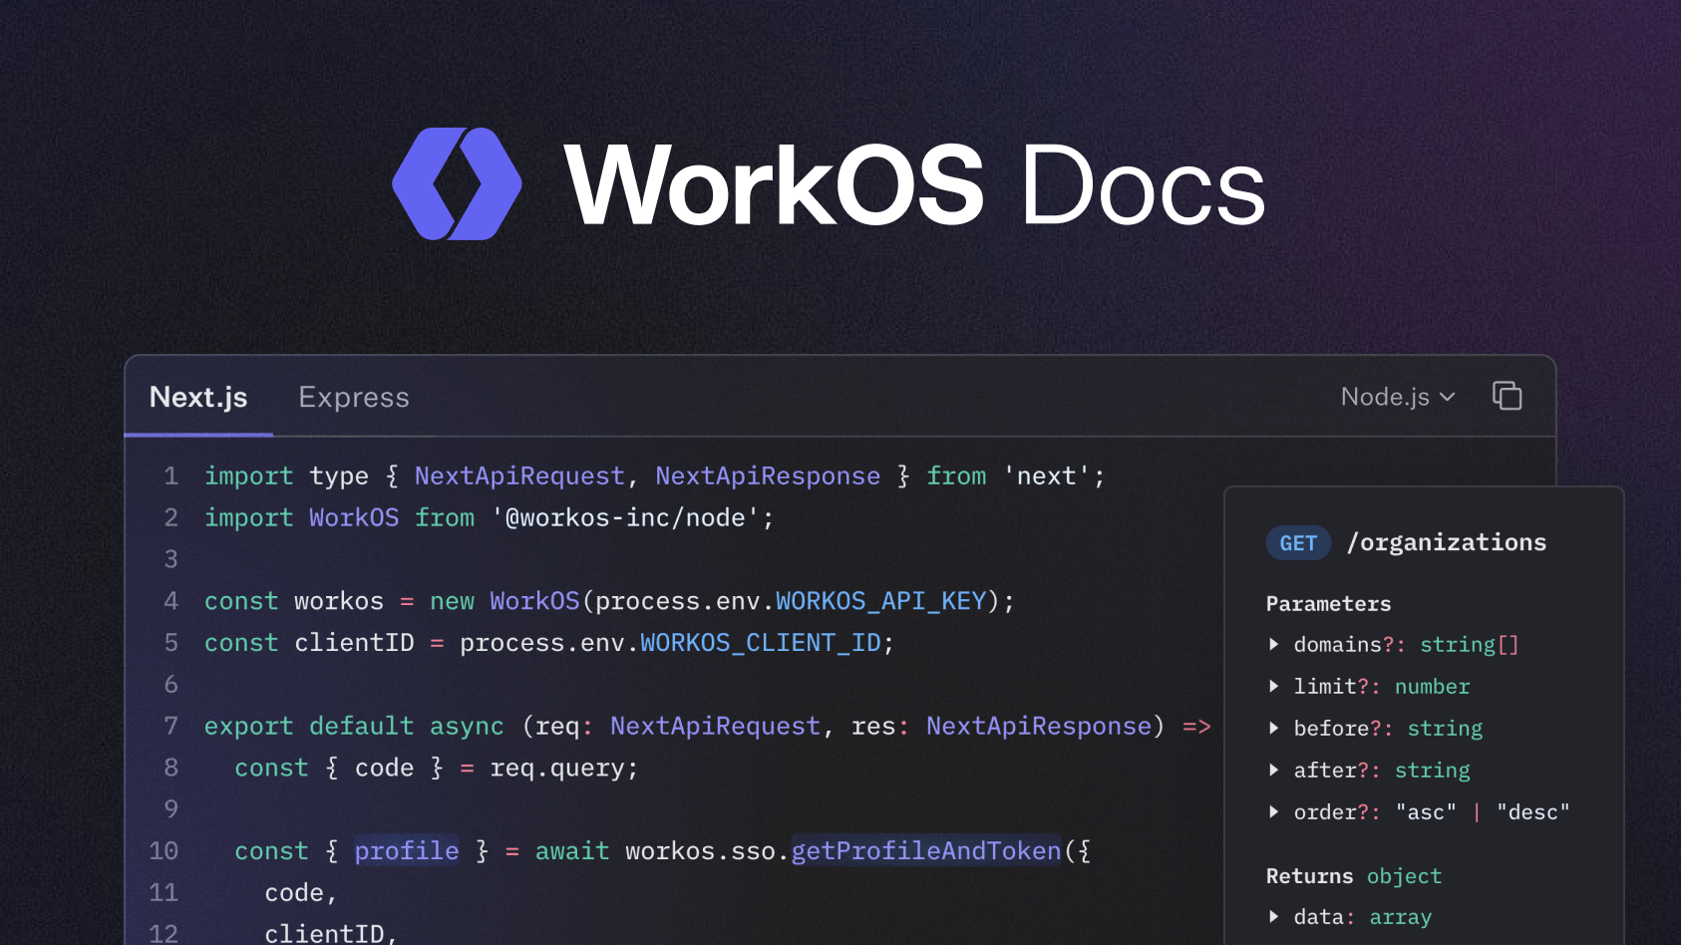Click the arrow marker beside before parameter
This screenshot has width=1681, height=945.
pos(1274,729)
